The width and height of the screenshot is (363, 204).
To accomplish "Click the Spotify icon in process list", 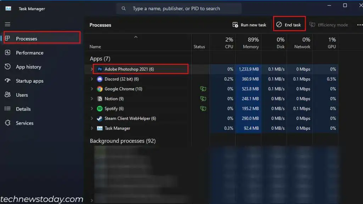I will click(x=100, y=109).
